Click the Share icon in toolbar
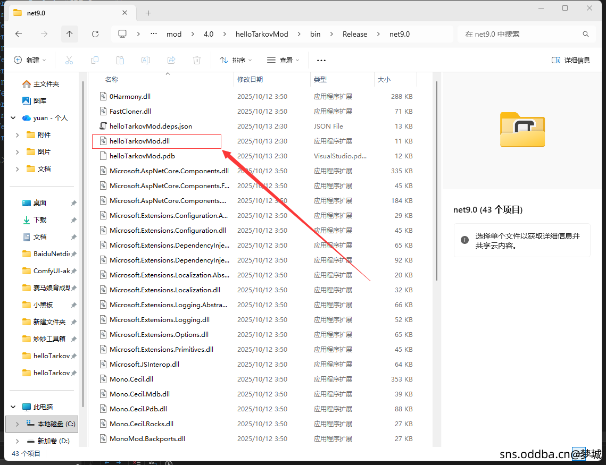 click(x=171, y=60)
